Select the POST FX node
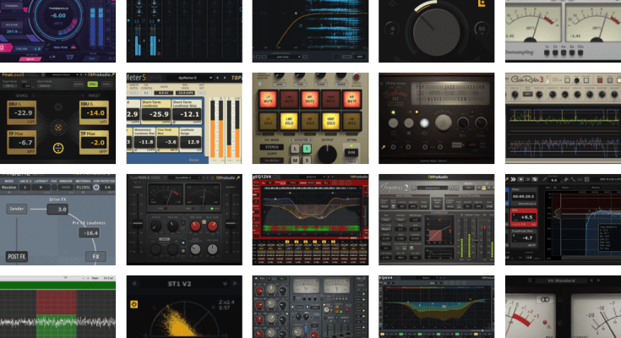 pyautogui.click(x=18, y=255)
